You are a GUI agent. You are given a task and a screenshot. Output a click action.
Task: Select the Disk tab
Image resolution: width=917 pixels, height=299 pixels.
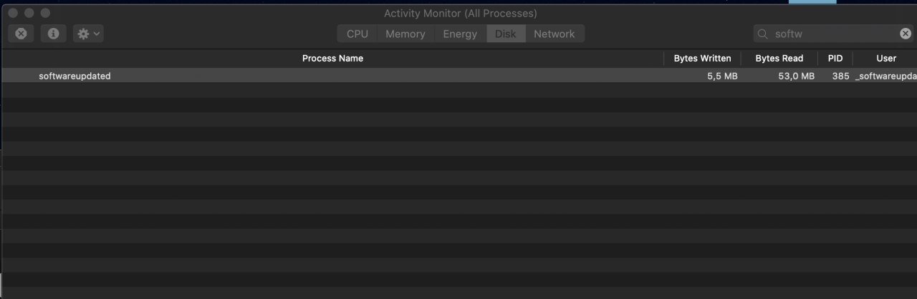[x=506, y=34]
